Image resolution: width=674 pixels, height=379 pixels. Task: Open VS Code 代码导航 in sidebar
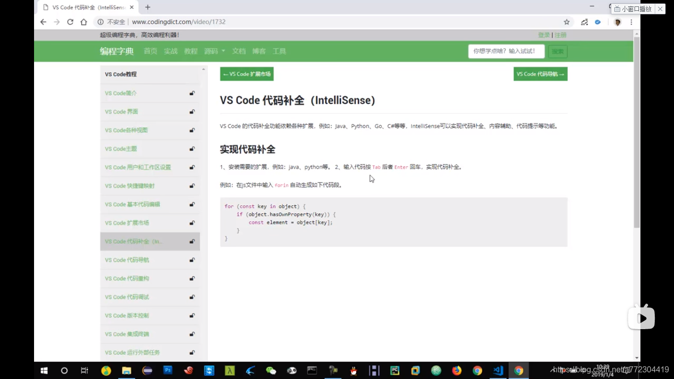(x=150, y=260)
